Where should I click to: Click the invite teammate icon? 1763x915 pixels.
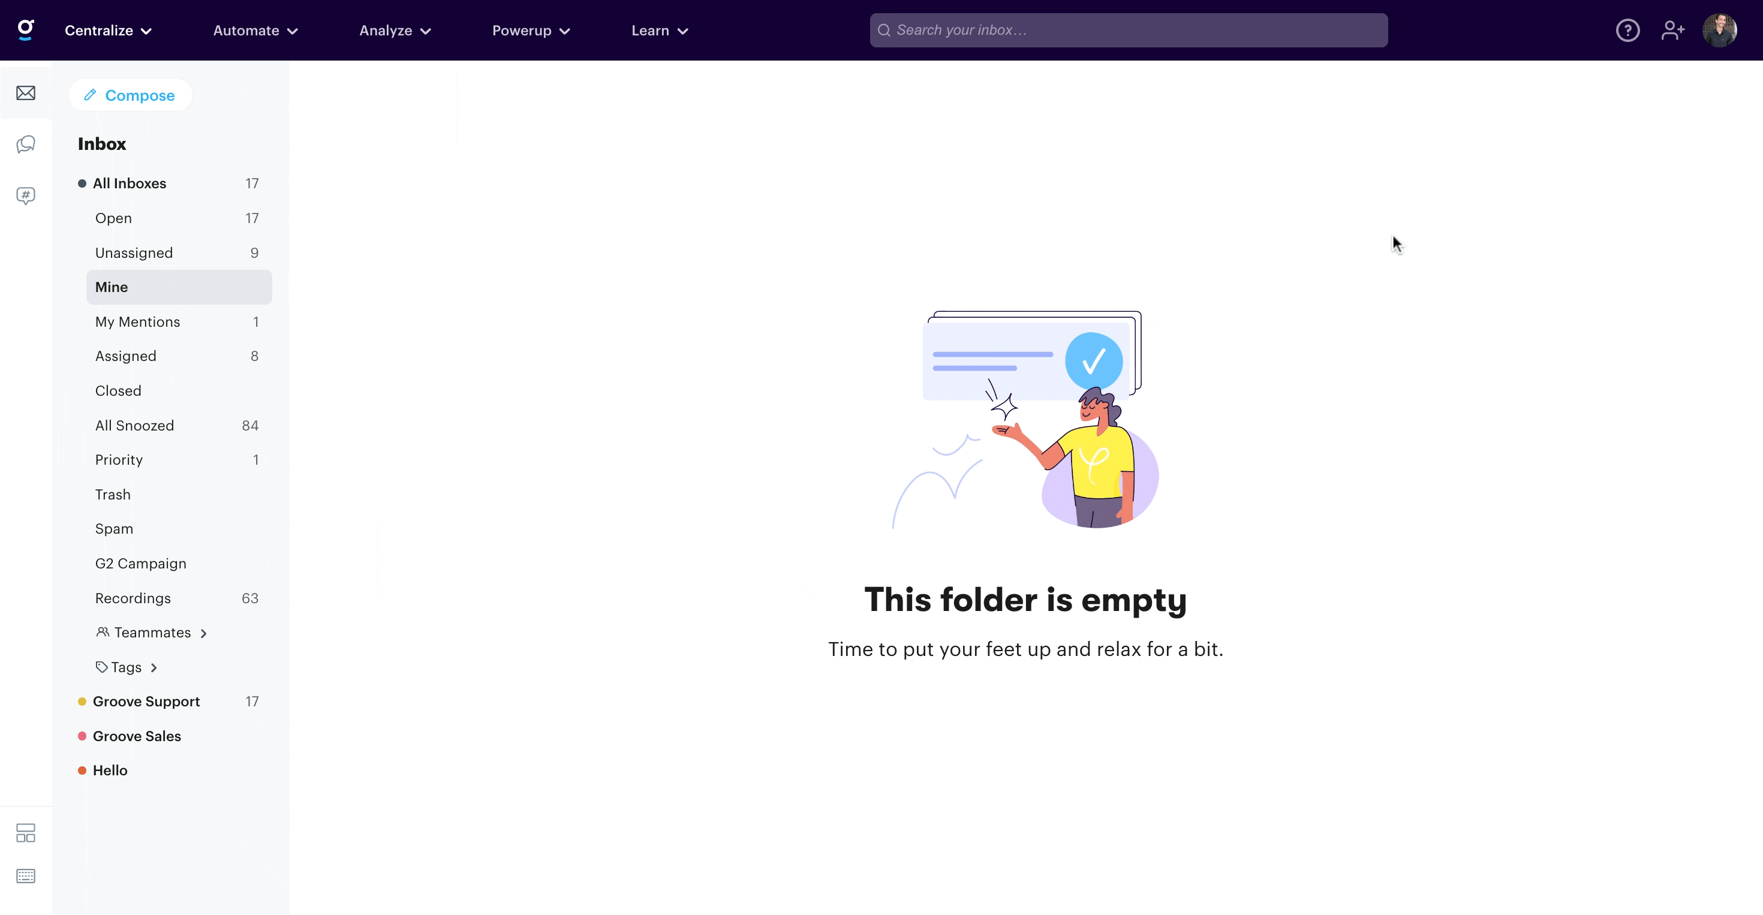click(1672, 30)
